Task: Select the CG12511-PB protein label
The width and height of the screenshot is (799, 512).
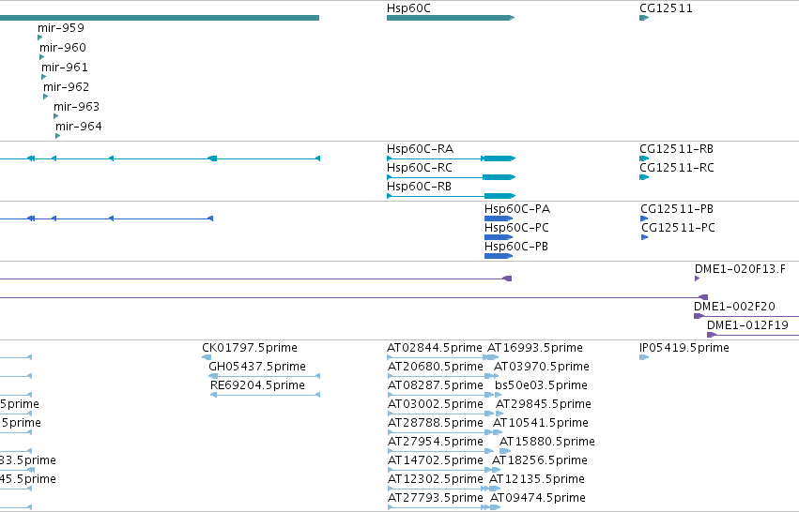Action: (677, 209)
